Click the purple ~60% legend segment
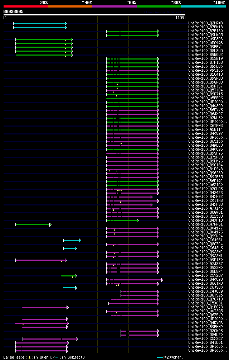The height and width of the screenshot is (360, 229). 114,6
